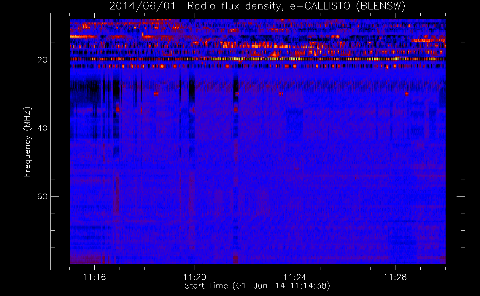
Task: Click the 11:24 time tick label
Action: [295, 277]
